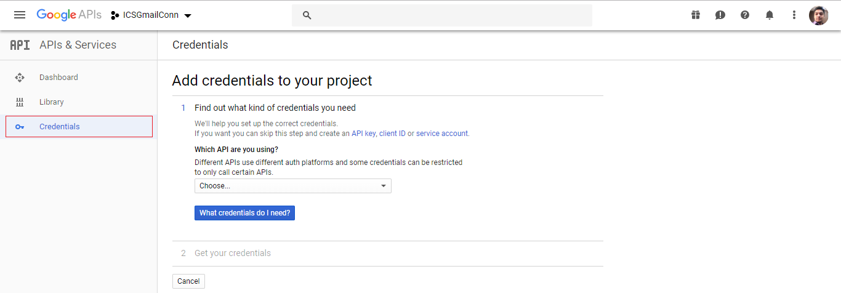Click What credentials do I need? button

[244, 213]
